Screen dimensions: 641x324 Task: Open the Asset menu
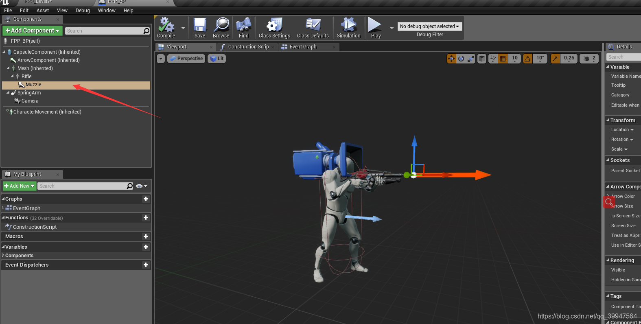tap(43, 11)
